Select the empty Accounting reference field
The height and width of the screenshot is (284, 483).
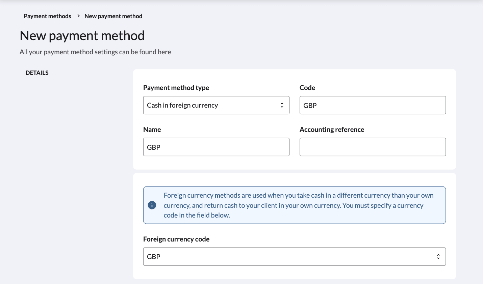tap(373, 147)
